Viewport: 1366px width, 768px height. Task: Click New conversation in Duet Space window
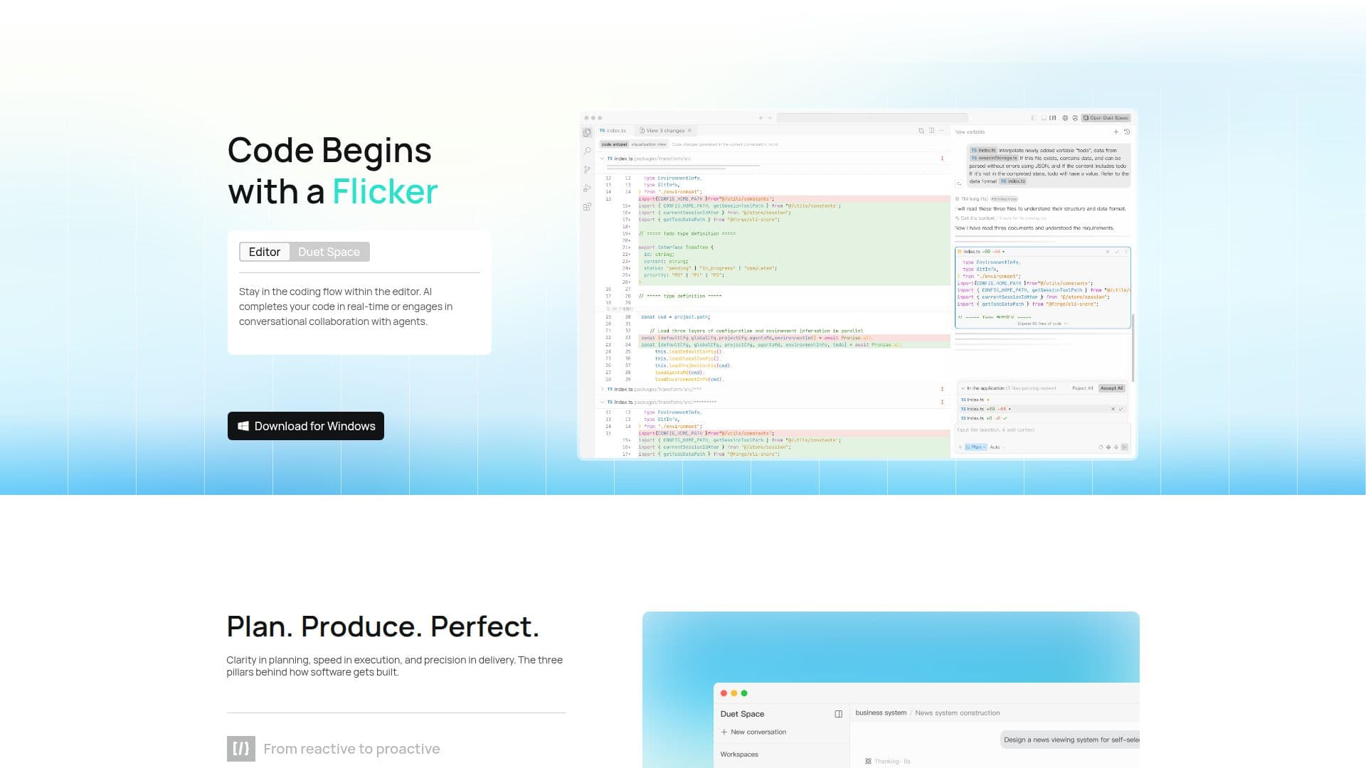pos(753,732)
